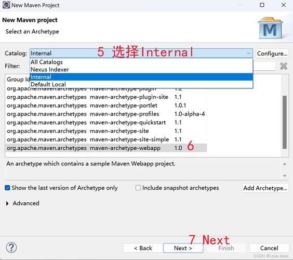This screenshot has width=293, height=260.
Task: Expand the Advanced section
Action: [7, 203]
